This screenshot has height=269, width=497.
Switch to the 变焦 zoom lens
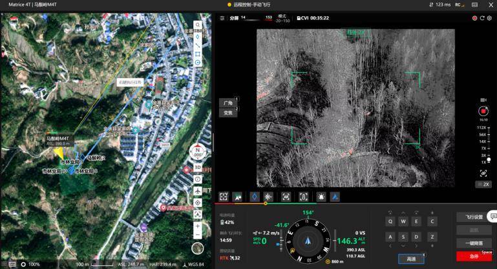tap(228, 113)
